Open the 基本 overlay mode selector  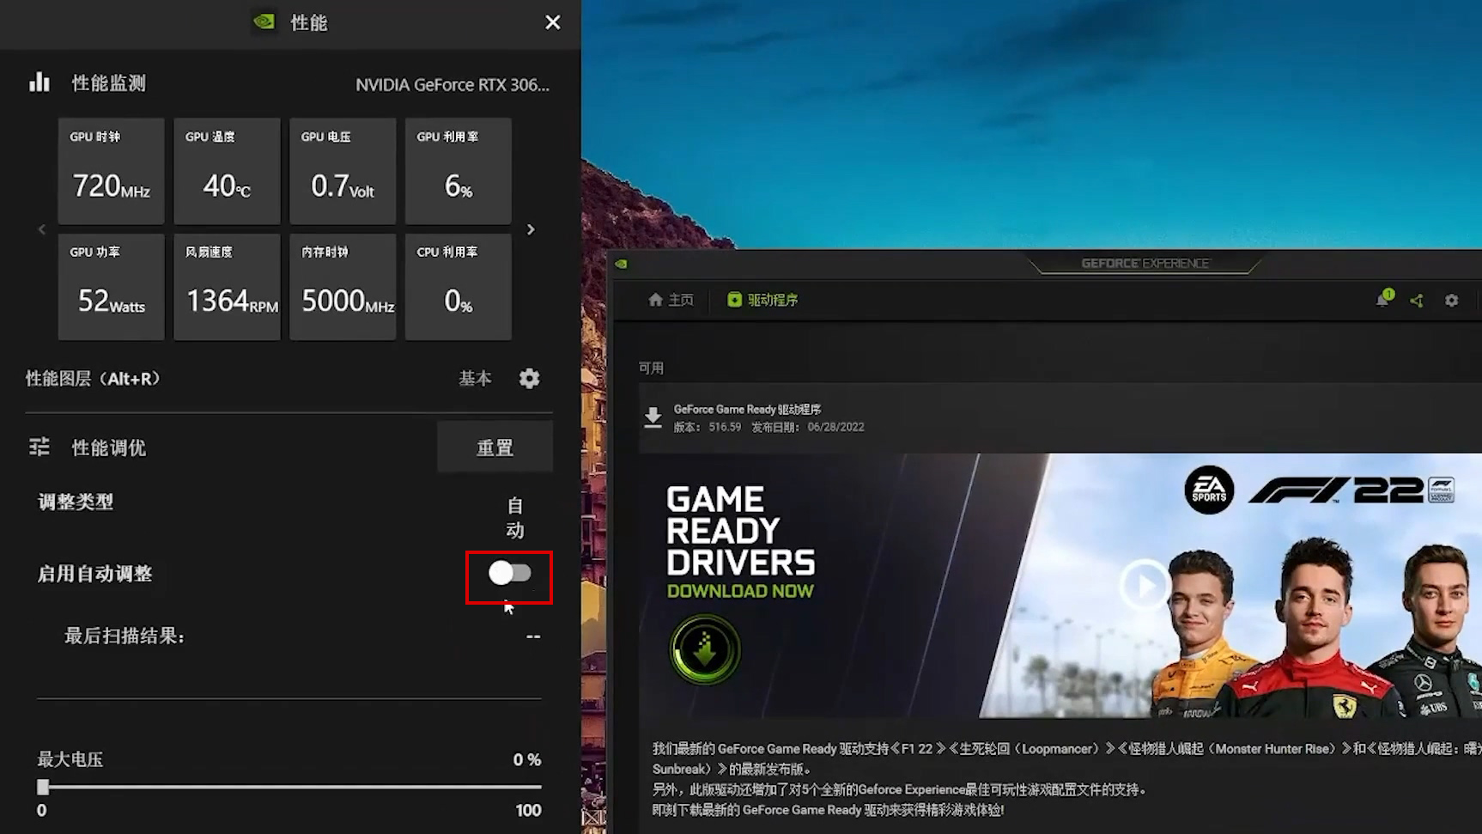(x=475, y=379)
